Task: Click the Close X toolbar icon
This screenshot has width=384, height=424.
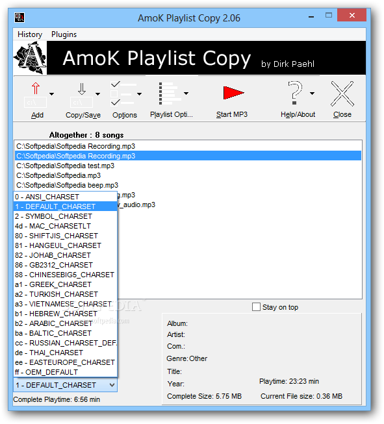Action: pyautogui.click(x=342, y=94)
